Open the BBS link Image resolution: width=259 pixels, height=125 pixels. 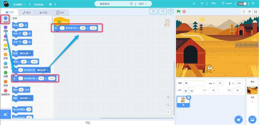tap(213, 3)
